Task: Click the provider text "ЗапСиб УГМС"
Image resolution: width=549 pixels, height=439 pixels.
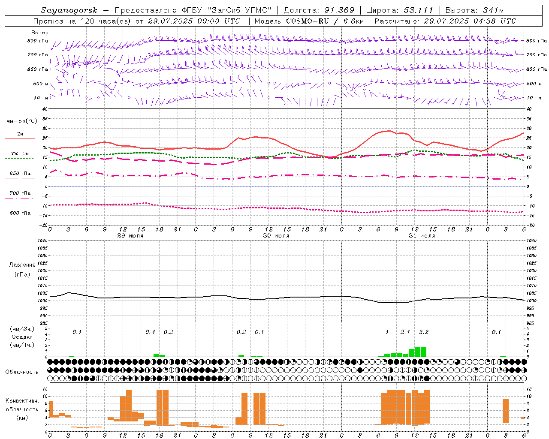Action: coord(239,10)
